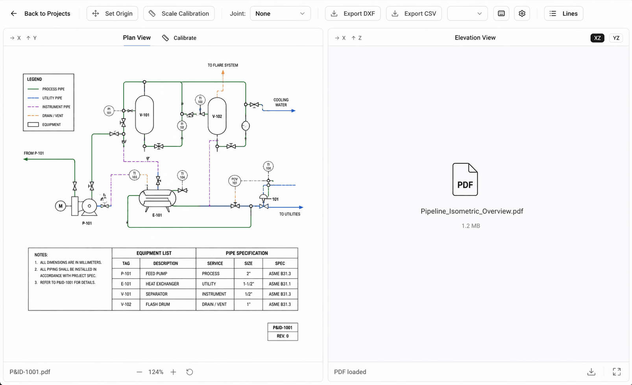Zoom in with the plus icon
632x385 pixels.
[x=173, y=372]
